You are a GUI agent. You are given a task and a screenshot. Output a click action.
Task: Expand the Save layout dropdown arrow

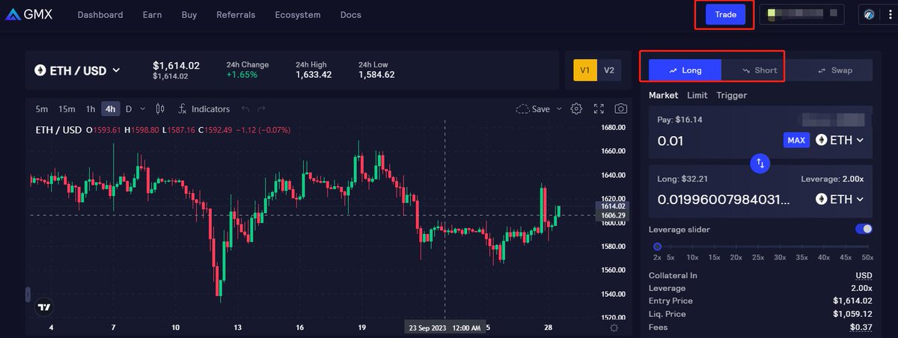tap(558, 109)
